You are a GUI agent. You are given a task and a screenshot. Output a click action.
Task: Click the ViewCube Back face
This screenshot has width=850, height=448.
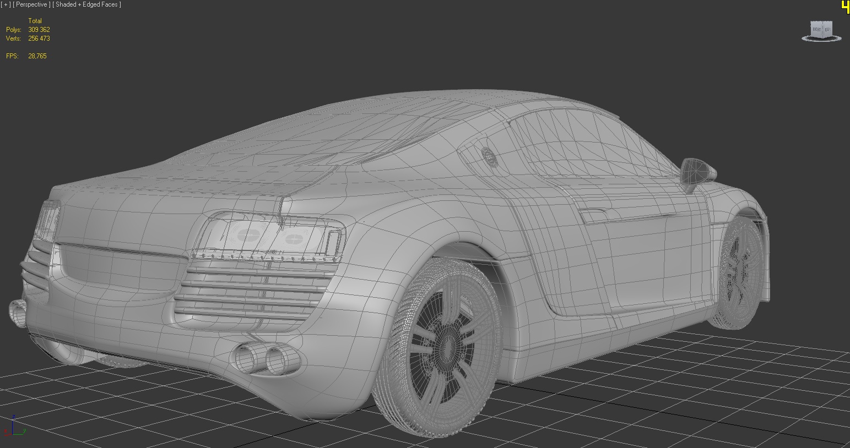(x=827, y=29)
